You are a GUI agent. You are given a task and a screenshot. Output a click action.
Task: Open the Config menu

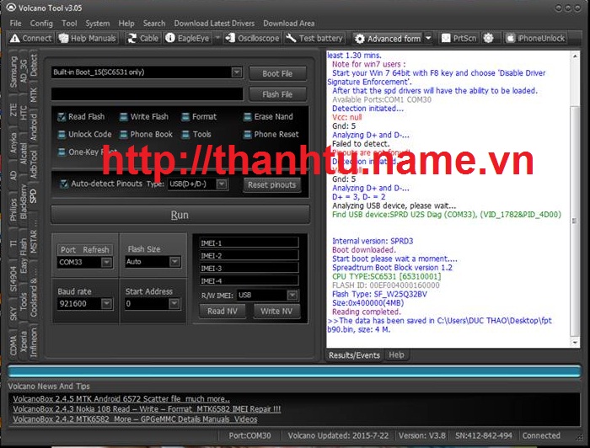(41, 24)
